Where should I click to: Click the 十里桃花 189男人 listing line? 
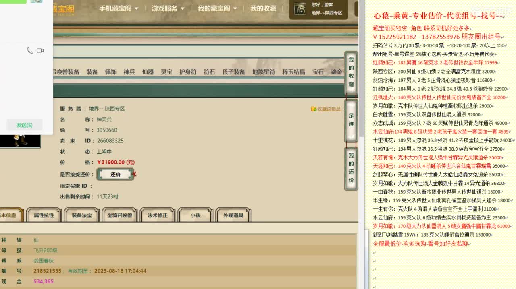tap(444, 140)
